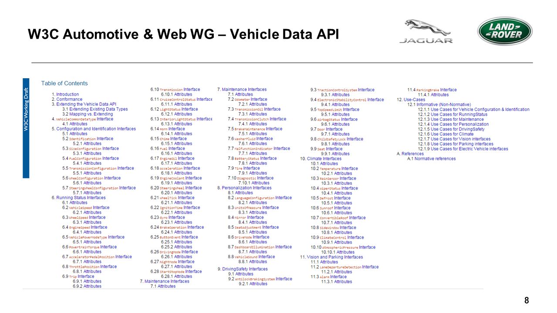Select 3.1 Extending Existing Data Types
The height and width of the screenshot is (313, 557).
(x=95, y=109)
